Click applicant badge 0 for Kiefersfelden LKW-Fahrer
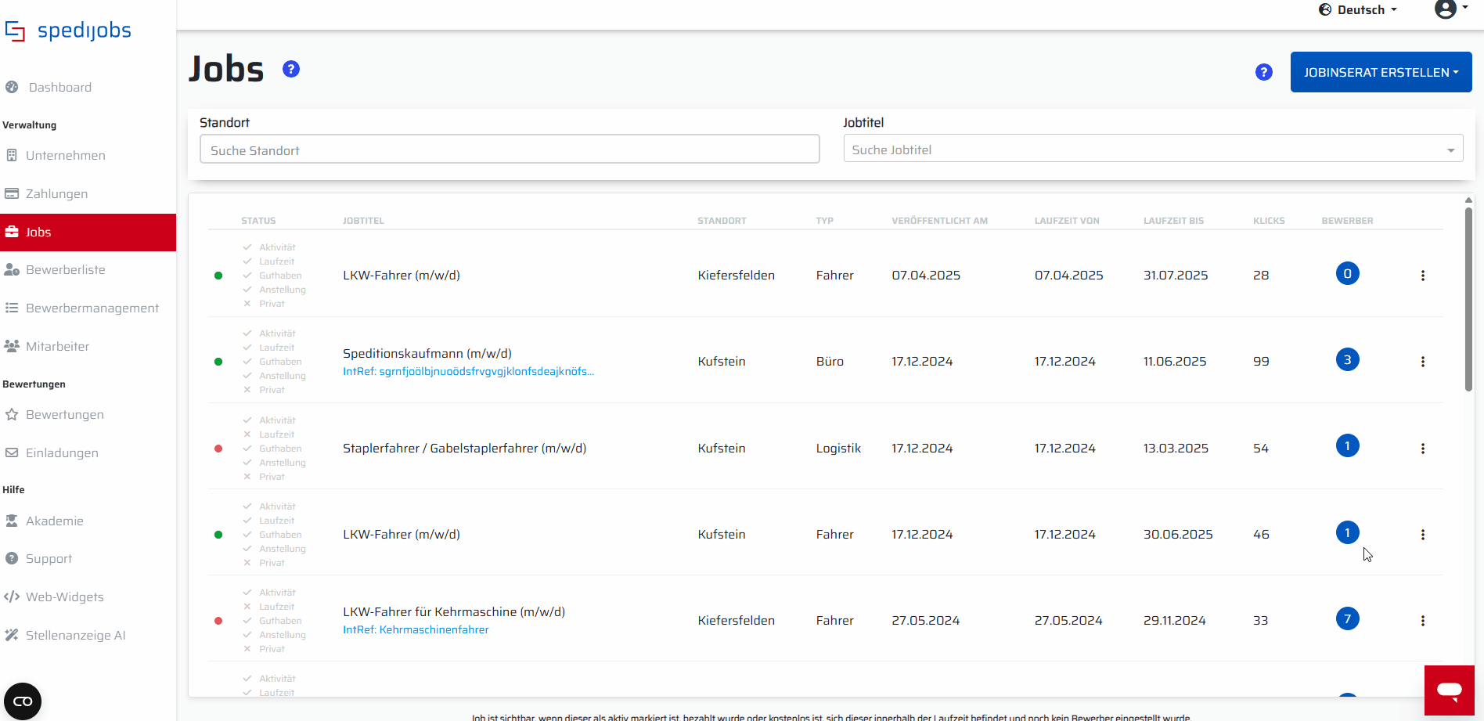1484x721 pixels. [x=1347, y=274]
